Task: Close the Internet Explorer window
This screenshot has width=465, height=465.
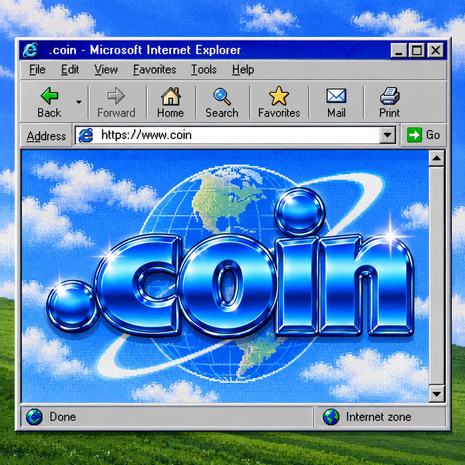Action: pyautogui.click(x=435, y=50)
